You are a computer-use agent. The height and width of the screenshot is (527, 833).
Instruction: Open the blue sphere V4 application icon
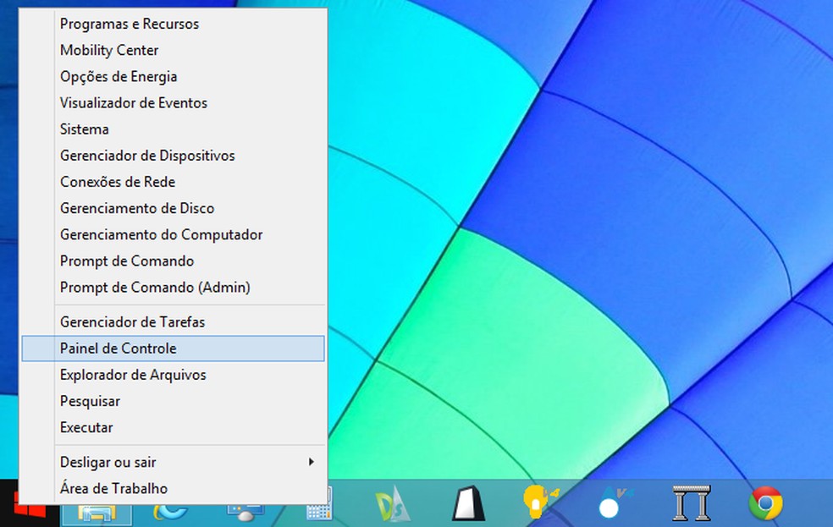point(610,503)
